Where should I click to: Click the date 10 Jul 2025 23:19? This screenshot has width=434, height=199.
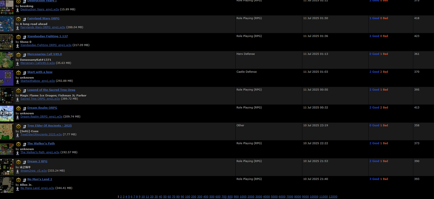point(316,126)
